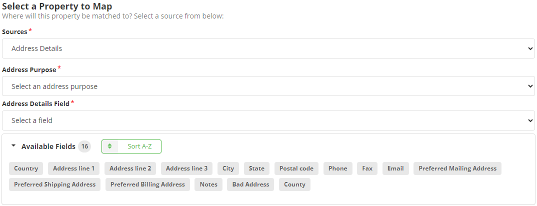The image size is (537, 206).
Task: Select the County field tag
Action: 294,184
